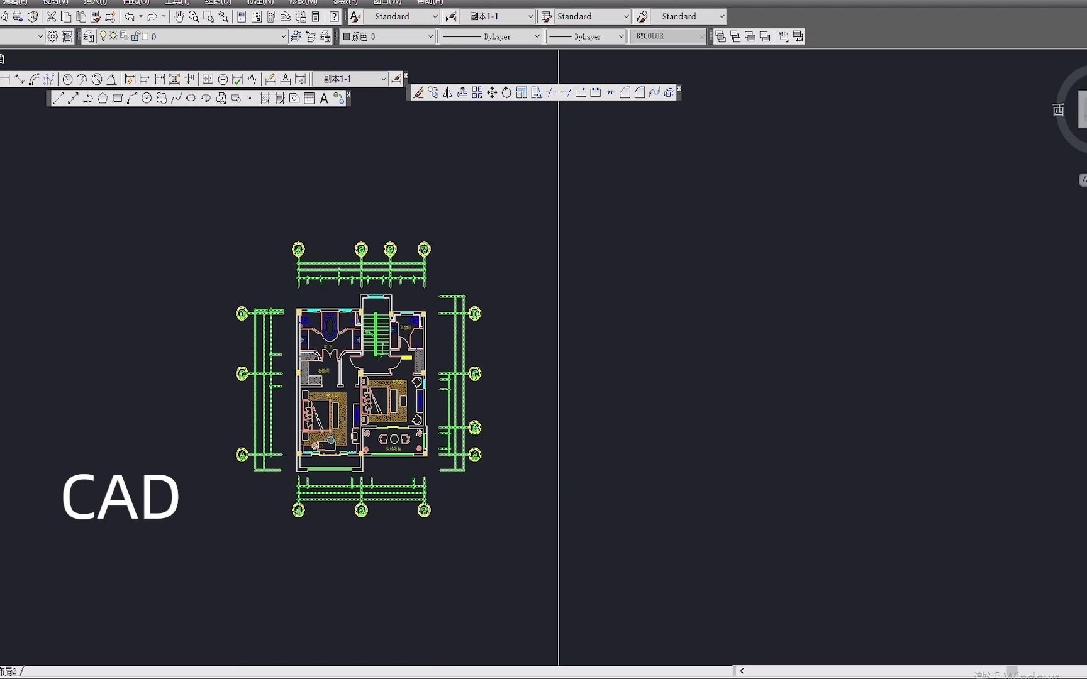
Task: Select the Explode tool
Action: [669, 92]
